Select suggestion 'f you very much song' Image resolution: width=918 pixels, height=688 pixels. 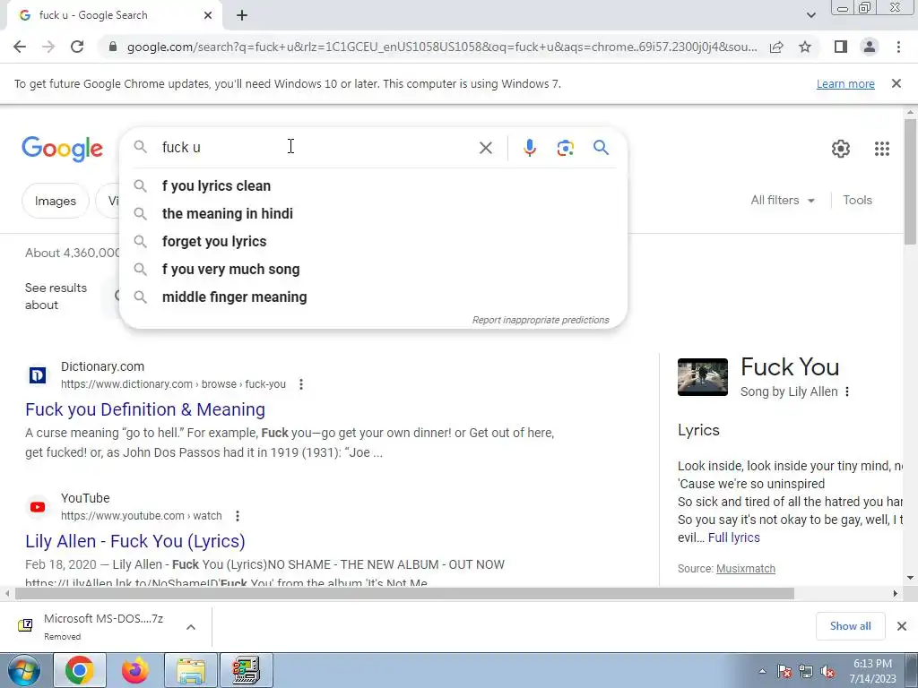click(x=373, y=269)
